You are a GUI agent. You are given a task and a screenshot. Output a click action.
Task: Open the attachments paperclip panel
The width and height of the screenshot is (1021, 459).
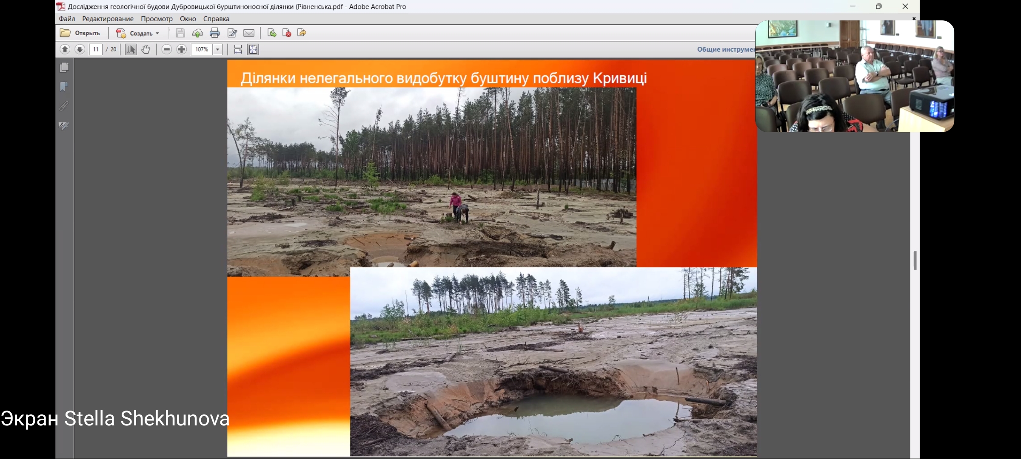pos(64,106)
